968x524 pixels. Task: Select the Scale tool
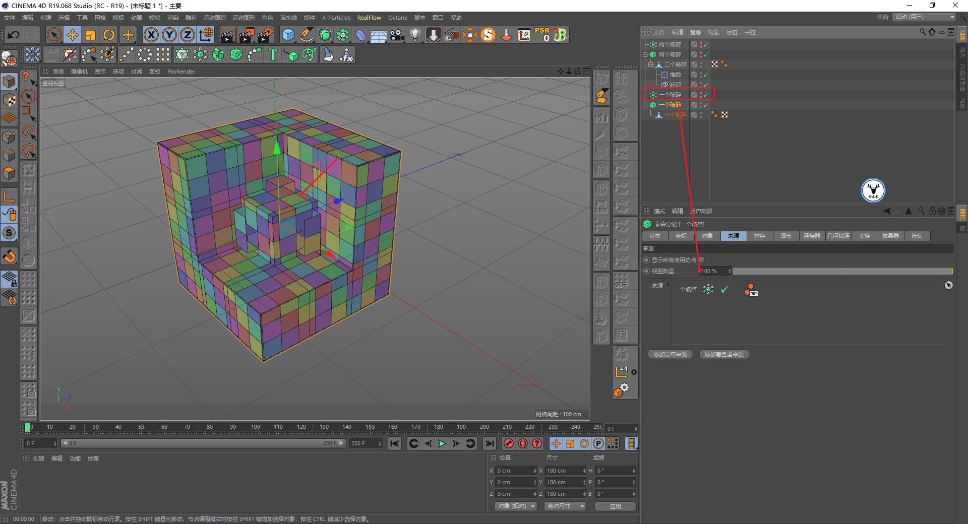(91, 35)
